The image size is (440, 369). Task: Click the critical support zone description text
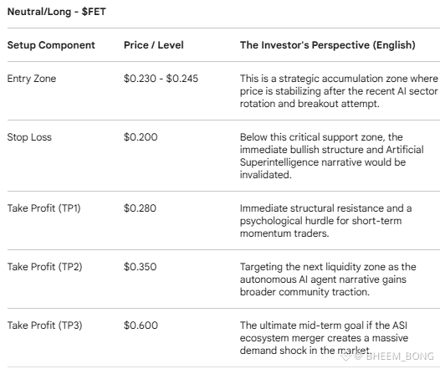pos(332,156)
